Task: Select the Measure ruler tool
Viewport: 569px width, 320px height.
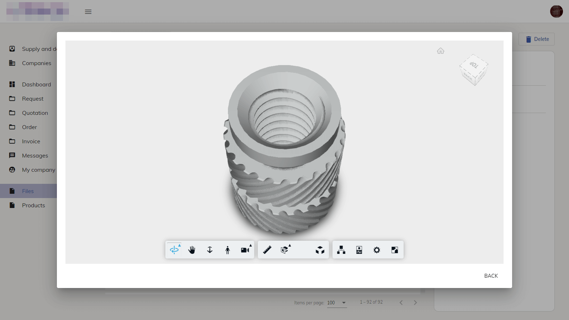Action: [x=267, y=250]
